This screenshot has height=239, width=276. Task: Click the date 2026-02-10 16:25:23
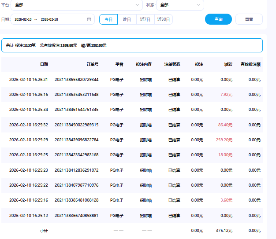click(x=29, y=170)
